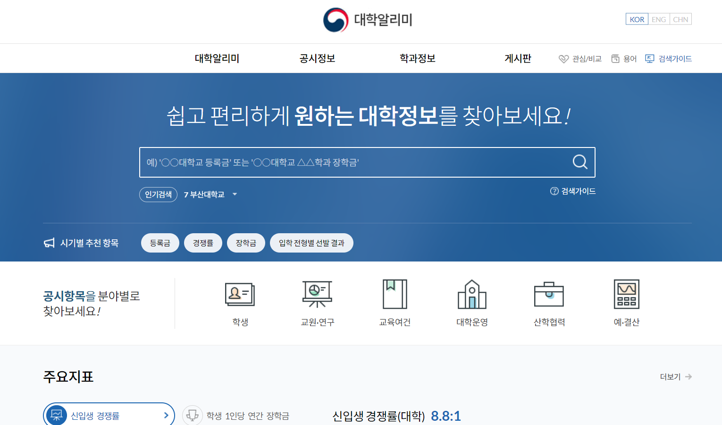Click the 용어 glossary icon
This screenshot has height=425, width=722.
[x=616, y=58]
